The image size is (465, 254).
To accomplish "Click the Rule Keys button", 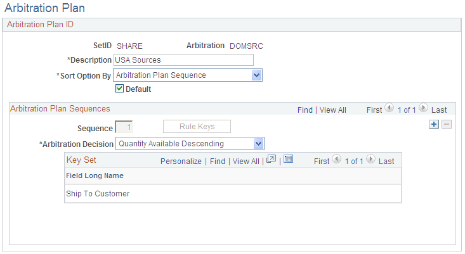I will (x=197, y=127).
